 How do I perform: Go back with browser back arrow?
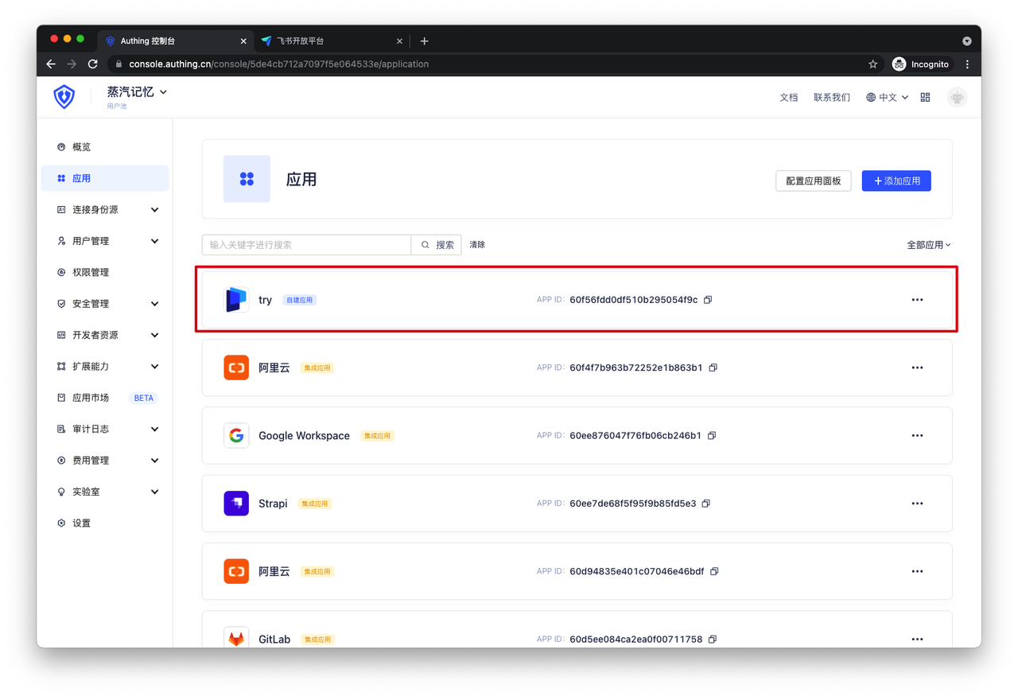(x=51, y=64)
